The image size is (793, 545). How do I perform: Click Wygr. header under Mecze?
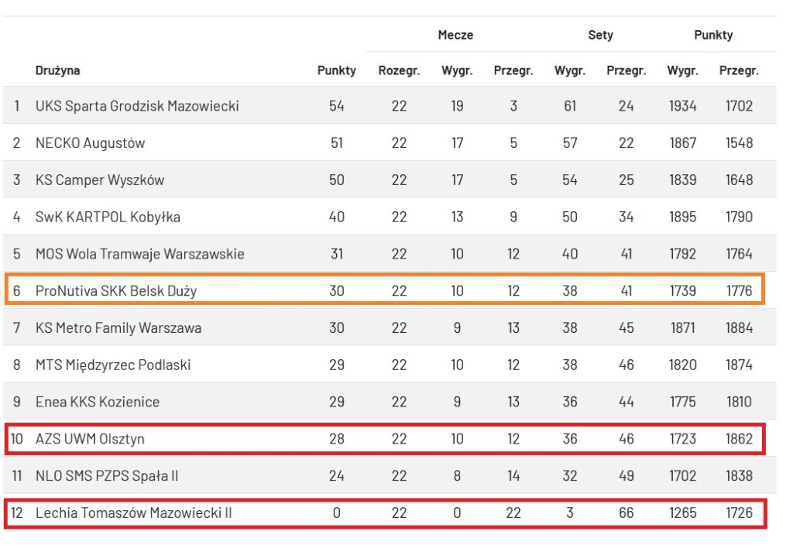pos(457,70)
